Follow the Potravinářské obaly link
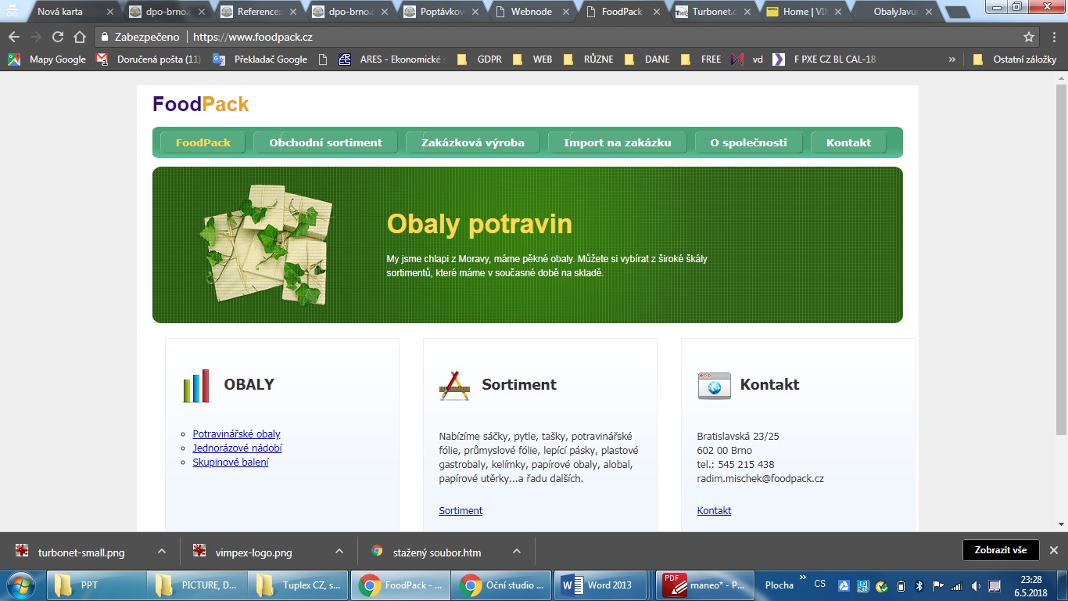Screen dimensions: 1068x601 [236, 434]
